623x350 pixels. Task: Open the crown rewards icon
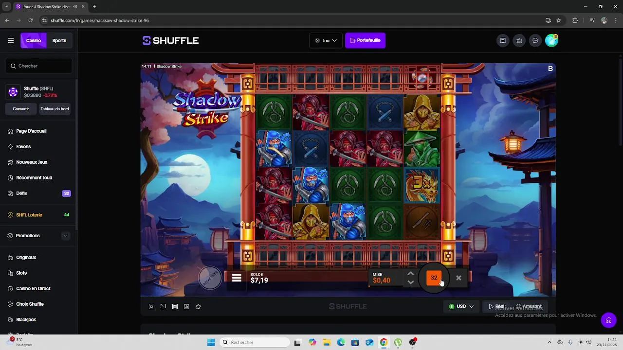pos(519,41)
